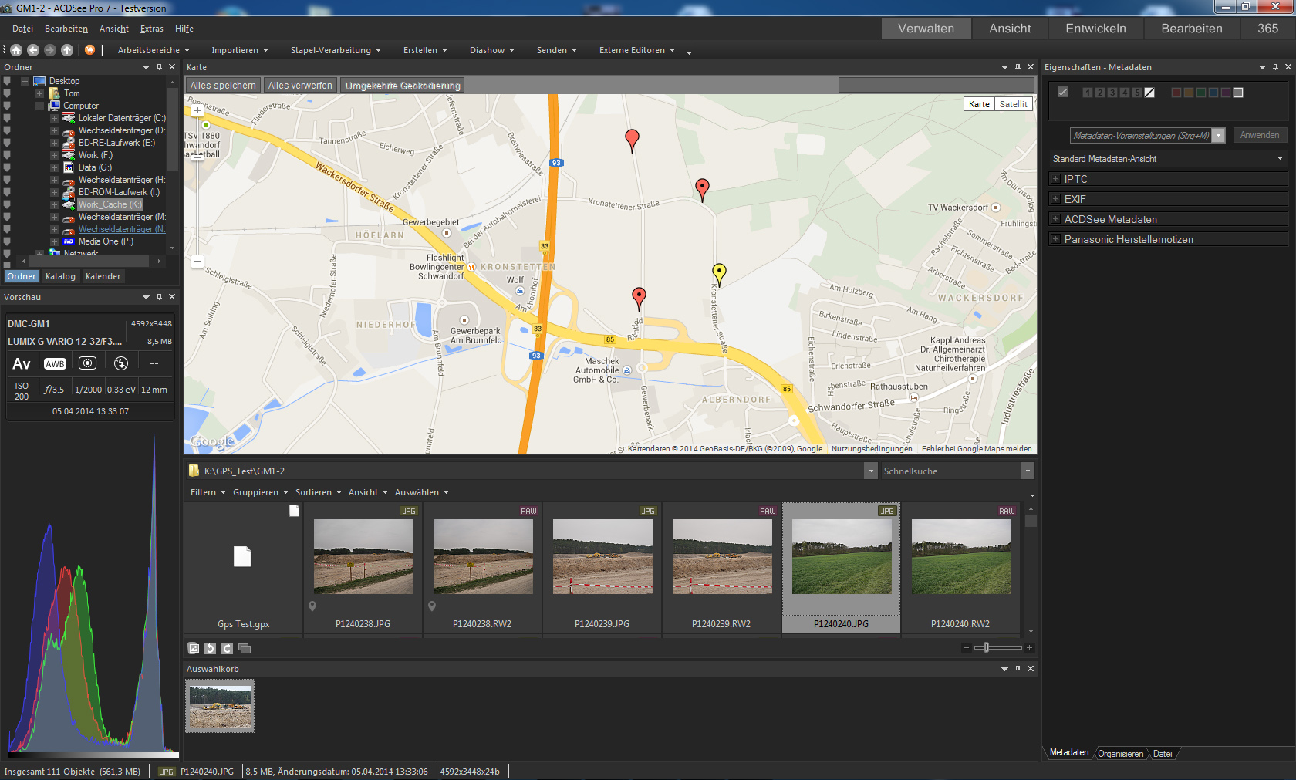1296x780 pixels.
Task: Pin the Karte panel
Action: point(1018,67)
